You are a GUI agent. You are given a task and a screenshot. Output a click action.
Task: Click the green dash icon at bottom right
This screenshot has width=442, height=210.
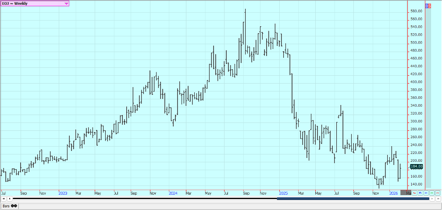click(x=432, y=192)
